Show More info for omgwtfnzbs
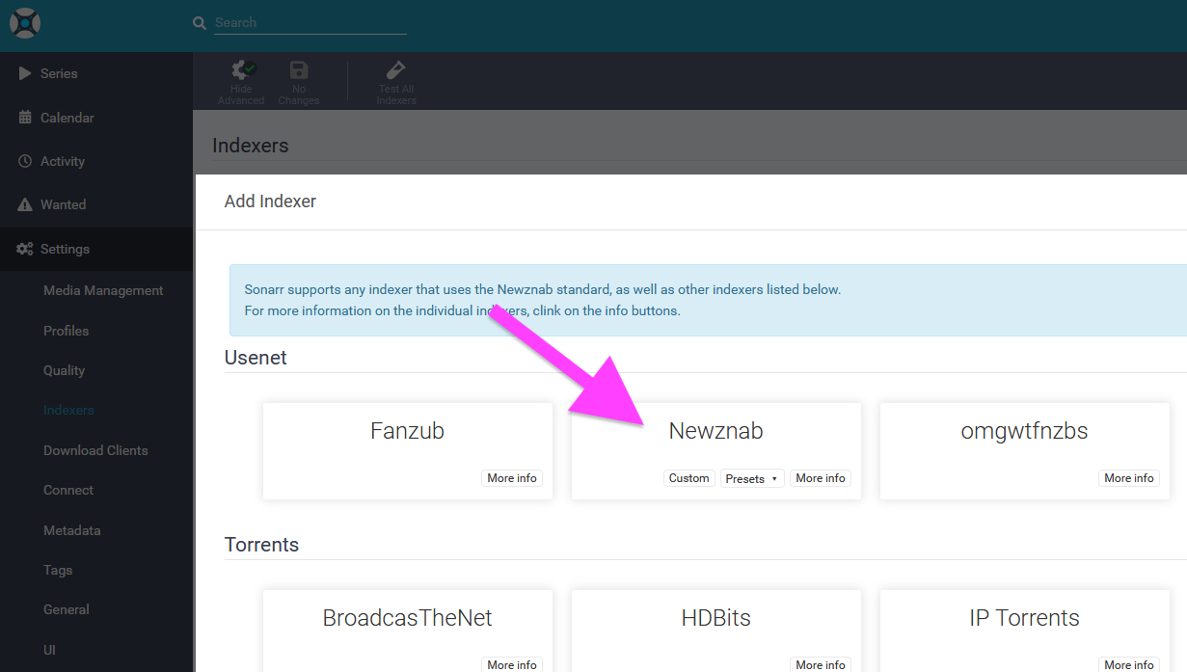Image resolution: width=1187 pixels, height=672 pixels. click(x=1128, y=477)
